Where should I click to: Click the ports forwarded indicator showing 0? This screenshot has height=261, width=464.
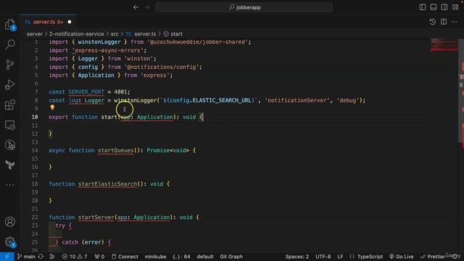coord(99,257)
